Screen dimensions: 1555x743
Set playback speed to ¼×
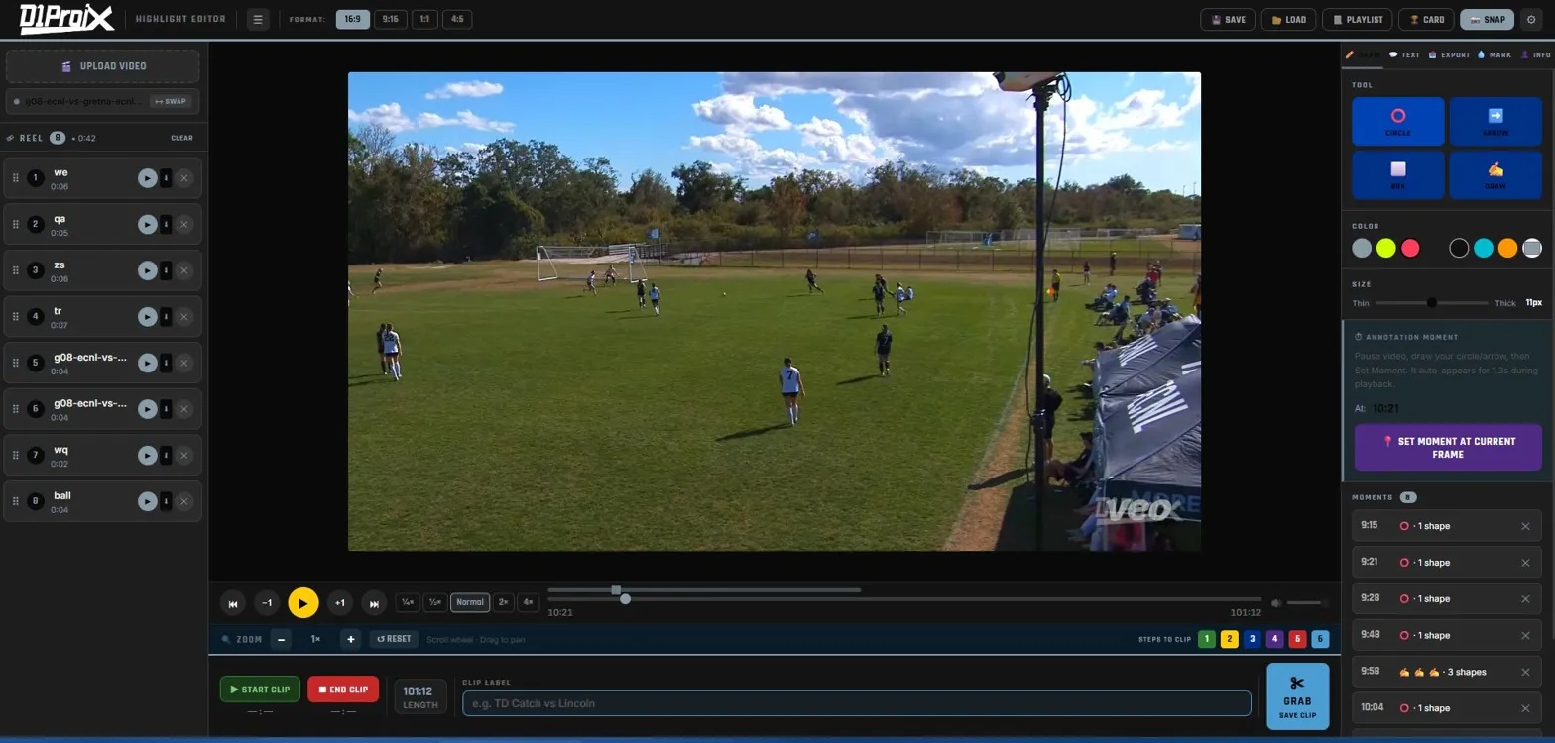point(407,602)
